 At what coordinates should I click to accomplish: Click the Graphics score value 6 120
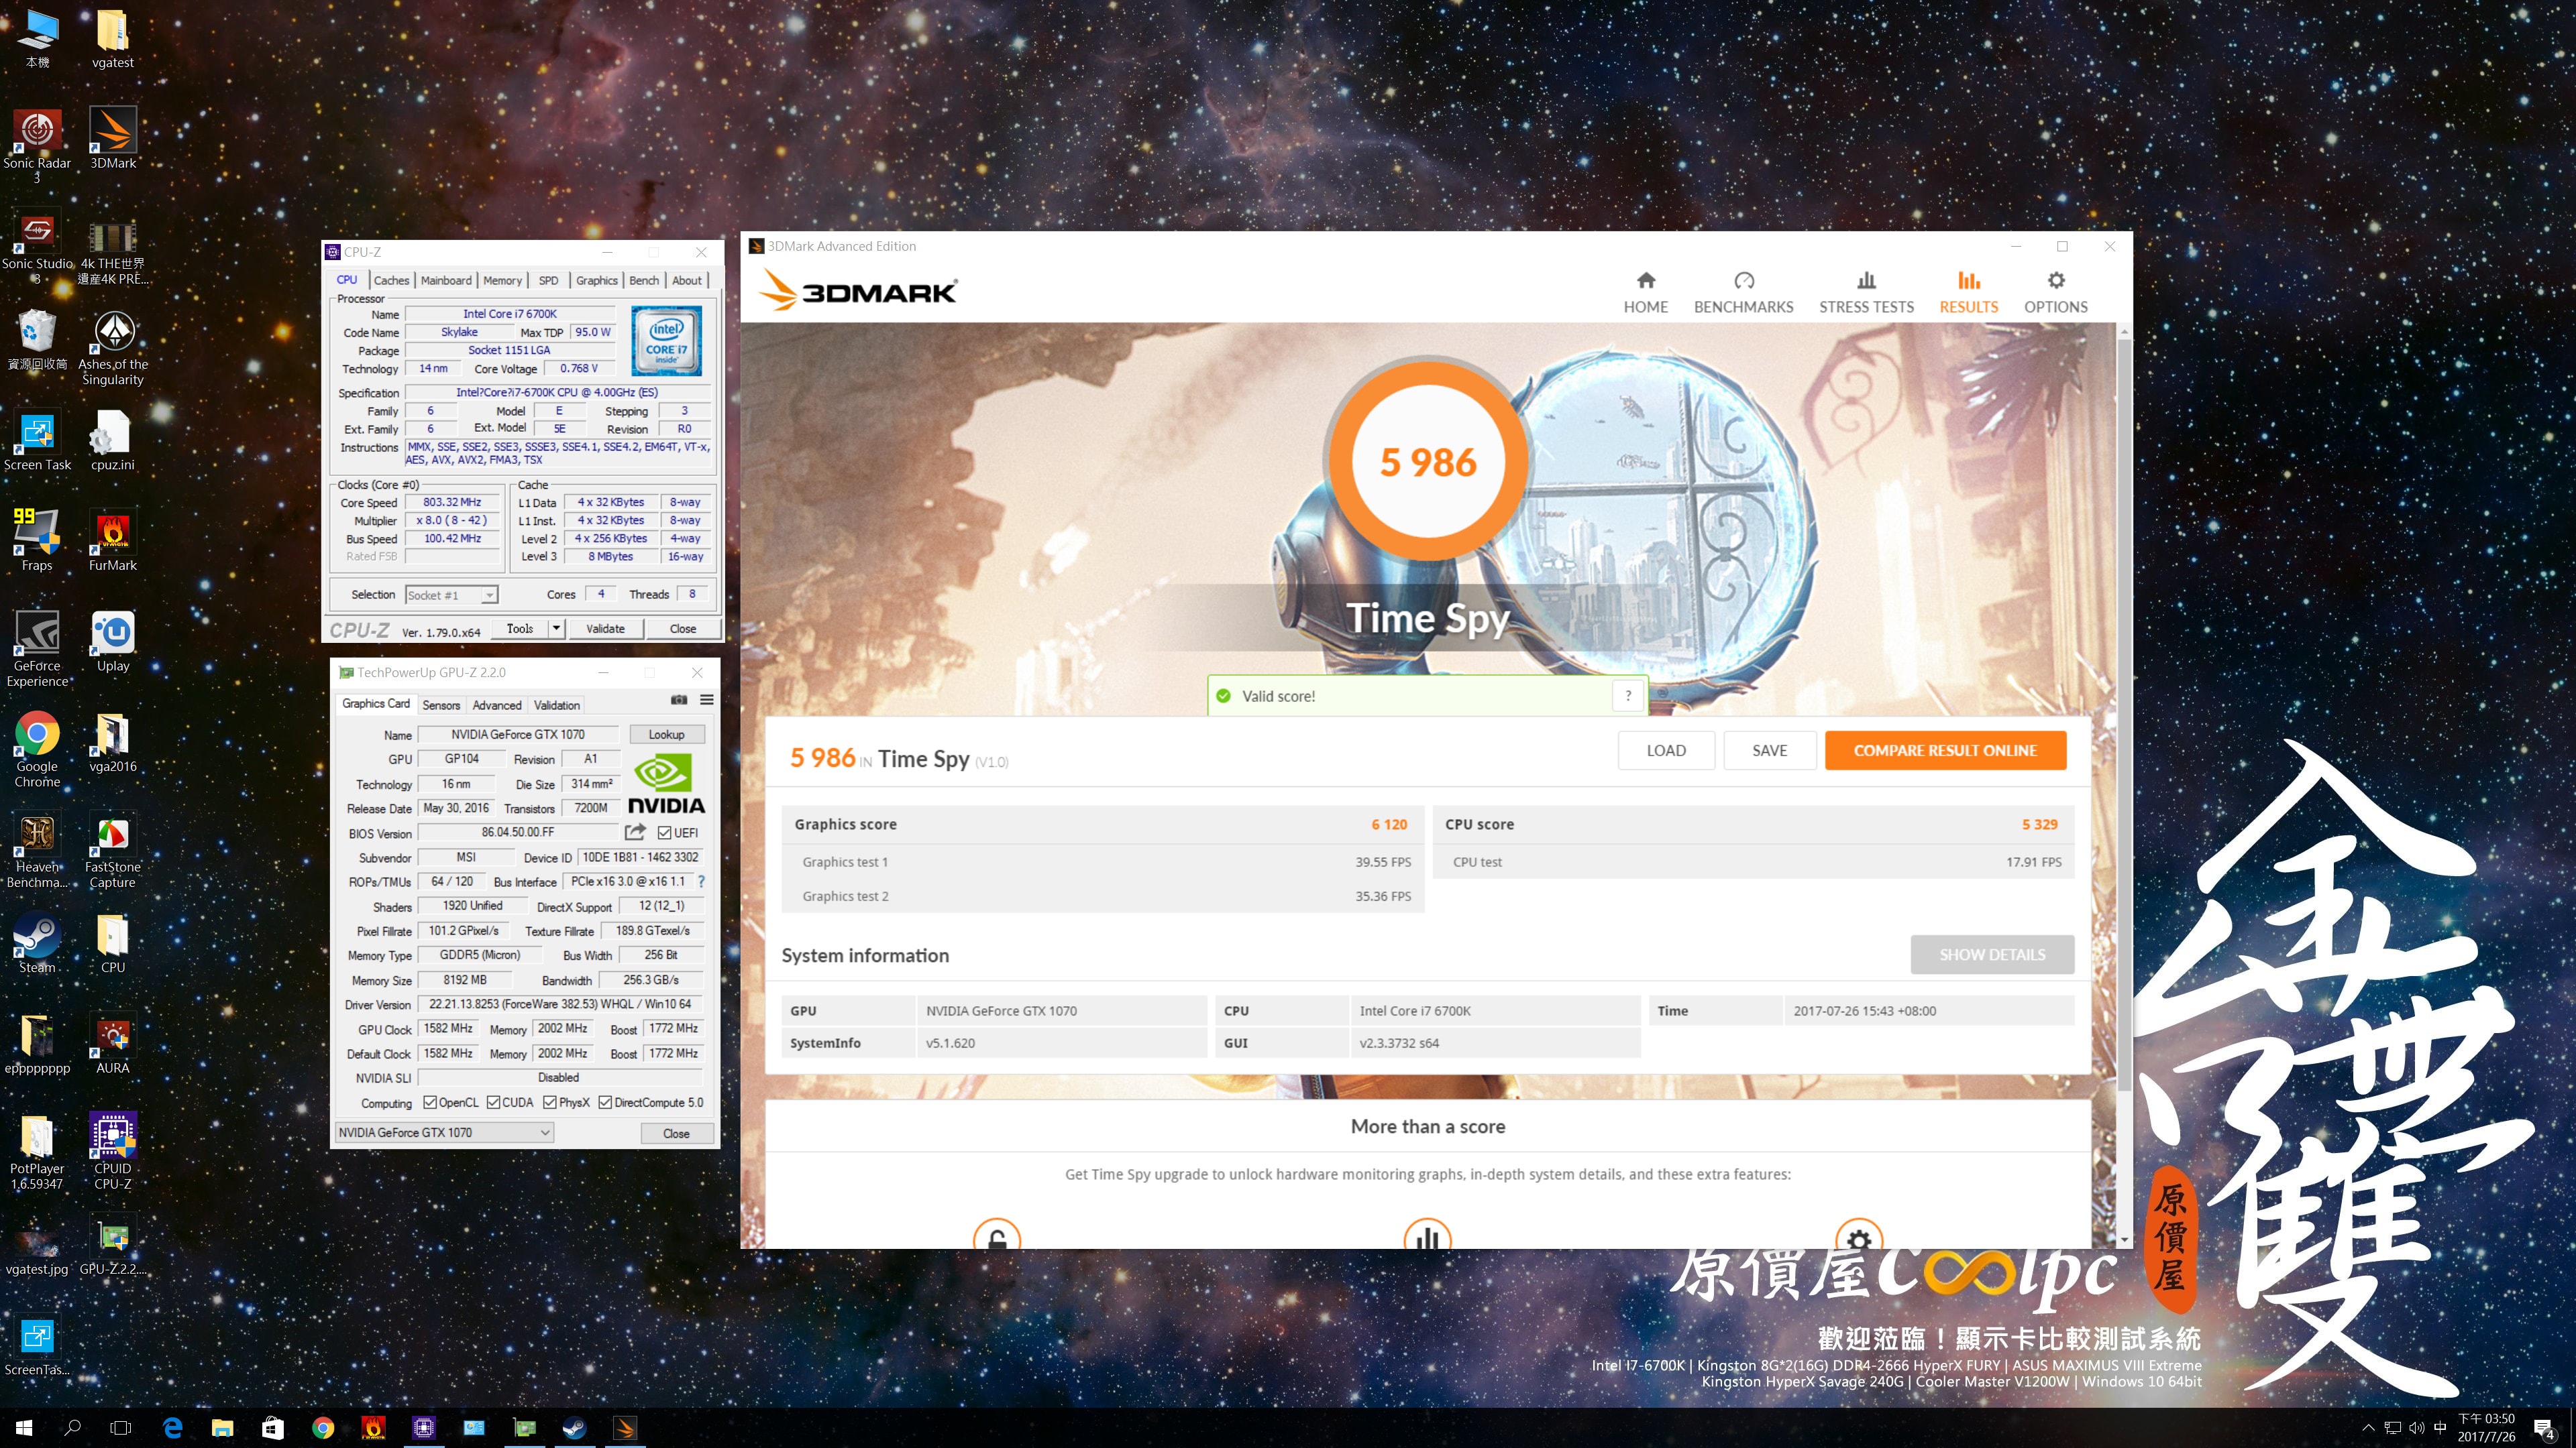[x=1389, y=825]
